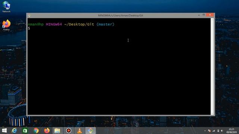Open File Explorer from the taskbar
This screenshot has height=134, width=239.
[x=58, y=131]
